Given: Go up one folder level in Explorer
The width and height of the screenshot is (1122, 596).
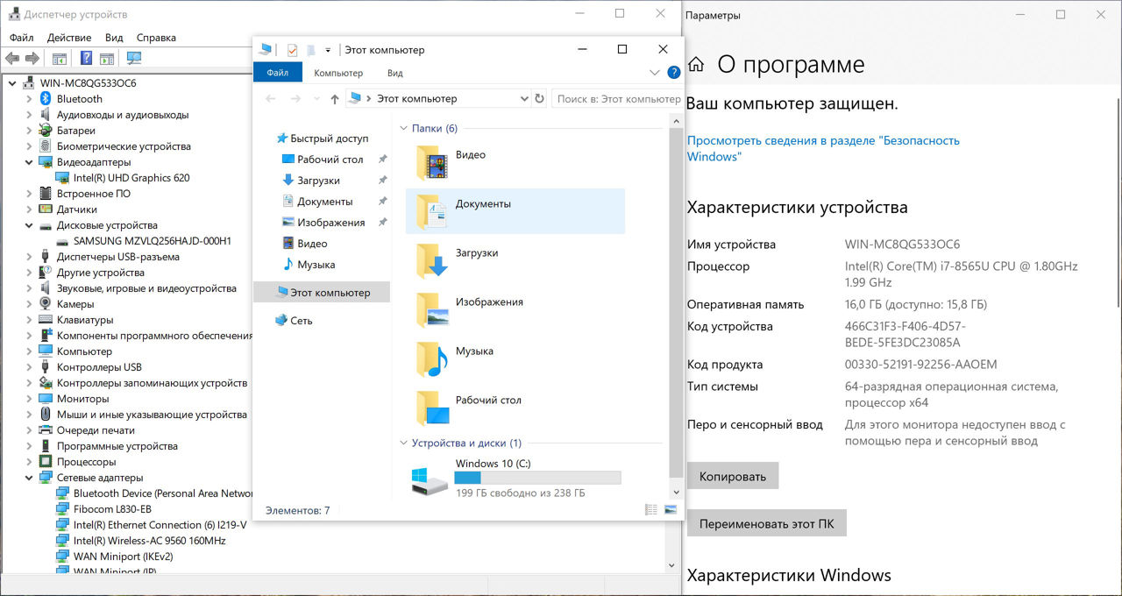Looking at the screenshot, I should pos(334,99).
